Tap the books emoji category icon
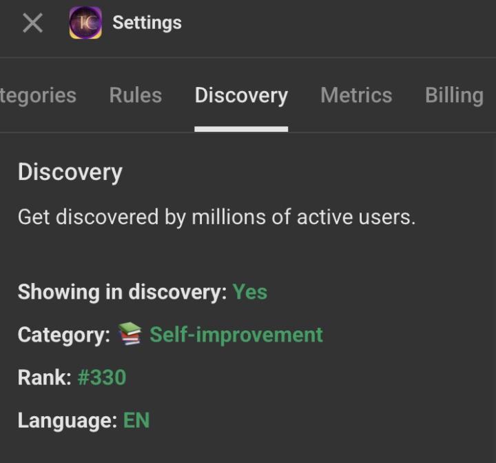The image size is (496, 463). 130,334
